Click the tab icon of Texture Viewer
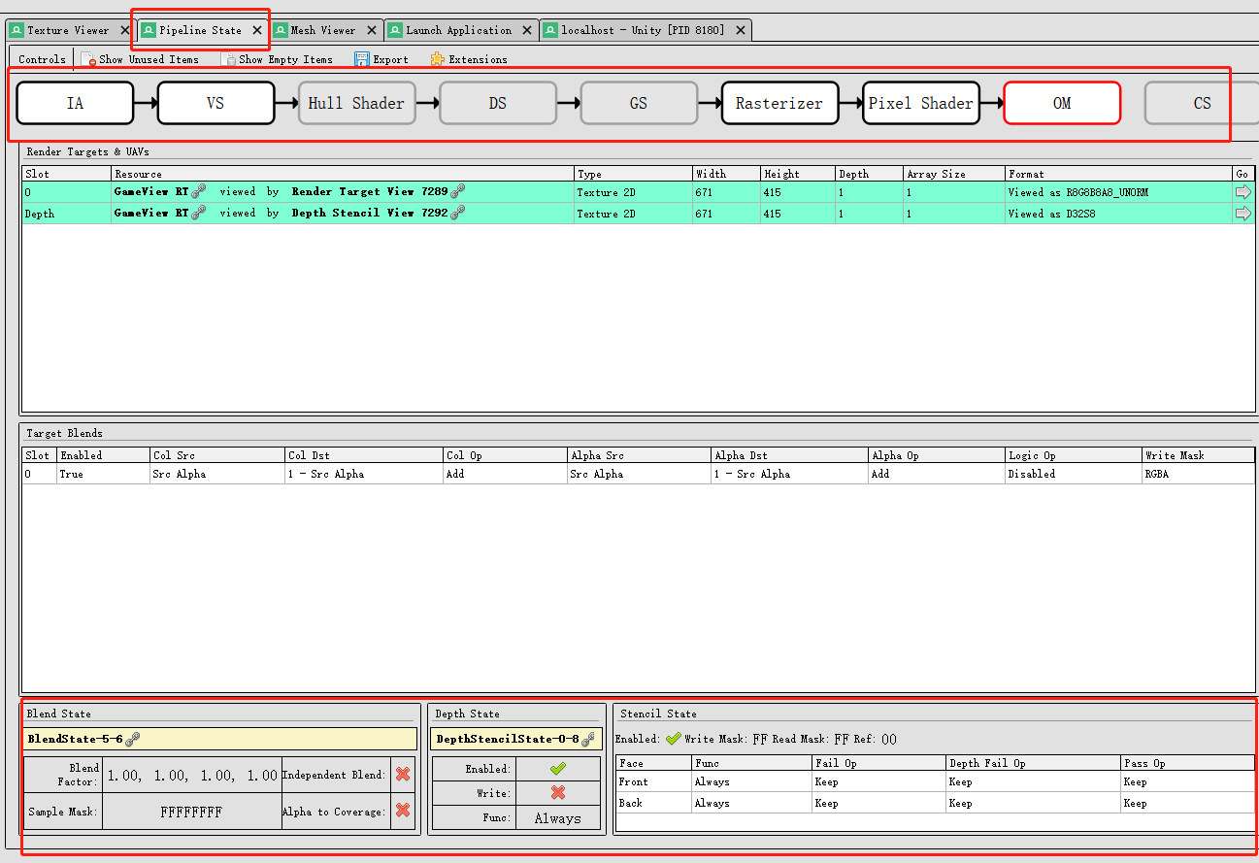 point(17,30)
